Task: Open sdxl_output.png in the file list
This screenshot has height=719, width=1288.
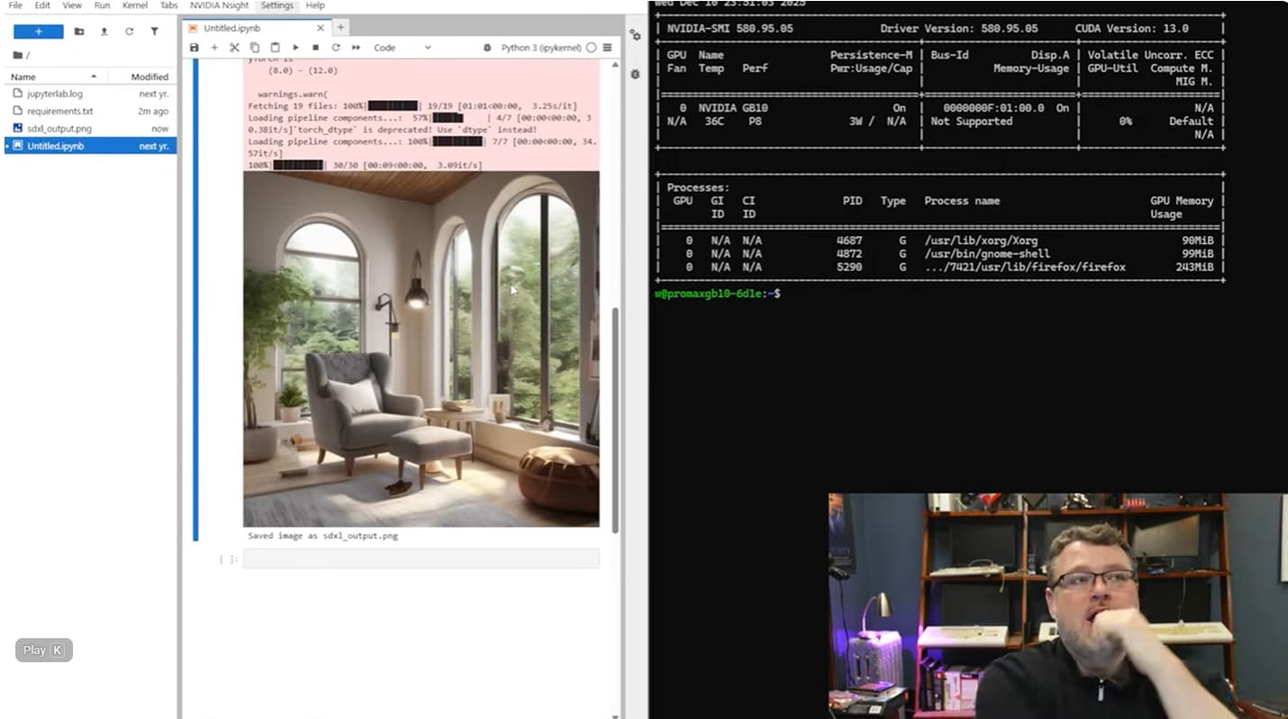Action: (59, 128)
